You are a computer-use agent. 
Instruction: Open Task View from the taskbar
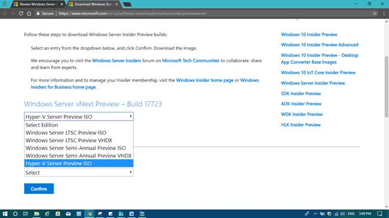click(x=26, y=214)
